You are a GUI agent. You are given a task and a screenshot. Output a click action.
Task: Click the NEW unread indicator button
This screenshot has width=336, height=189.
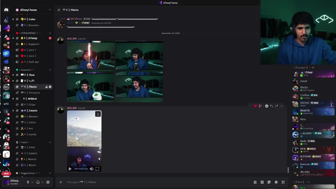6,174
